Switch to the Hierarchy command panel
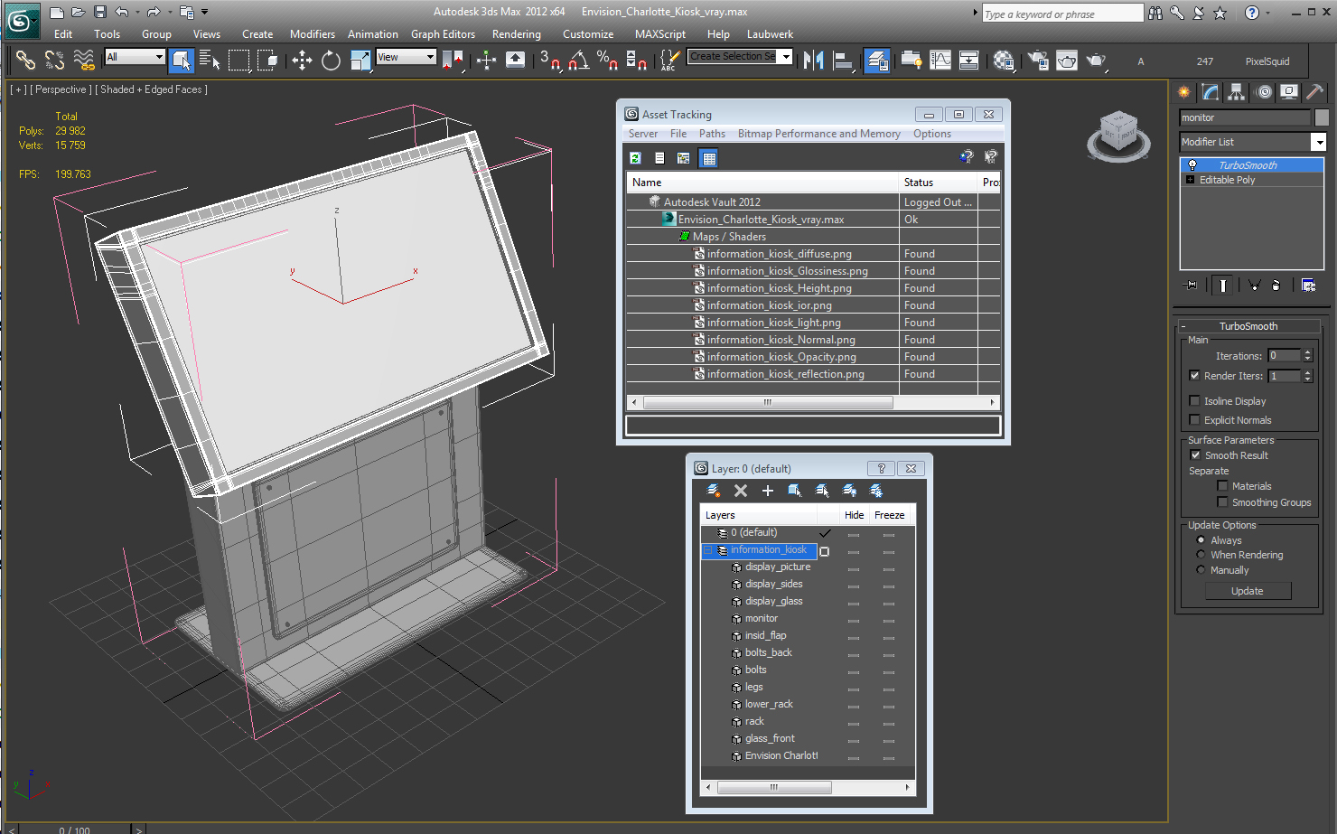1337x834 pixels. (x=1237, y=92)
